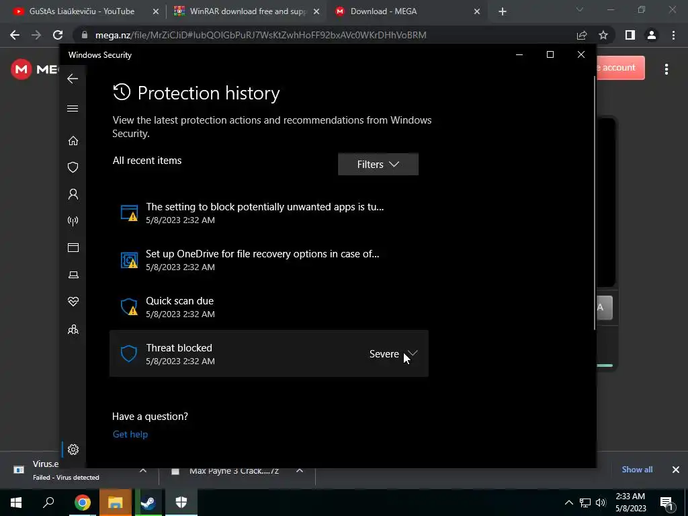Image resolution: width=688 pixels, height=516 pixels.
Task: Open the Windows Security hamburger menu
Action: [73, 108]
